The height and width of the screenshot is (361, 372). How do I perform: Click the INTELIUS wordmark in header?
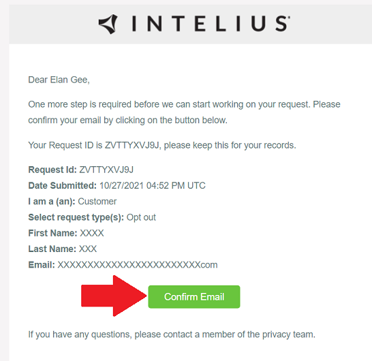point(211,23)
